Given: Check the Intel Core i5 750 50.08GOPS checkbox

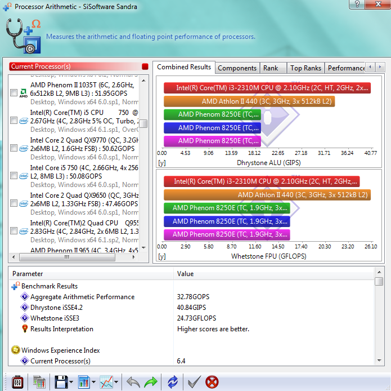Looking at the screenshot, I should point(14,176).
